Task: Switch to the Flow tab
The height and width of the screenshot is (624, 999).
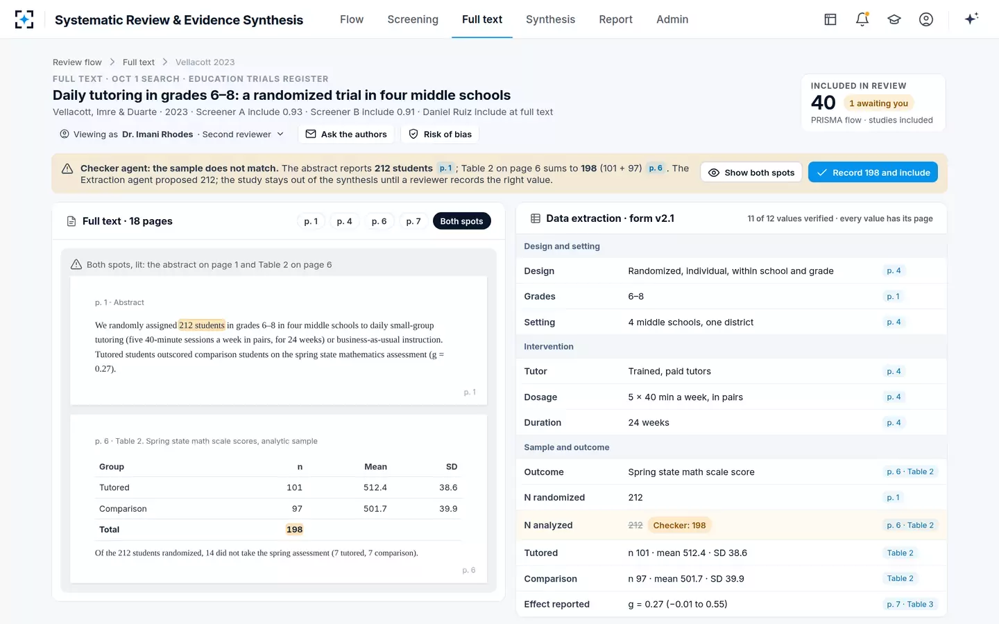Action: [352, 19]
